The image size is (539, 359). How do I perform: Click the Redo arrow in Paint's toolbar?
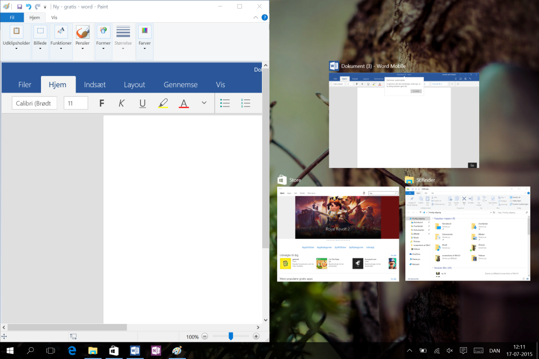click(x=37, y=6)
